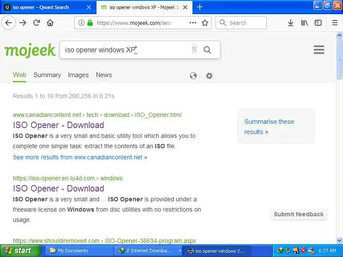
Task: Switch to My Documents taskbar window
Action: coord(79,251)
